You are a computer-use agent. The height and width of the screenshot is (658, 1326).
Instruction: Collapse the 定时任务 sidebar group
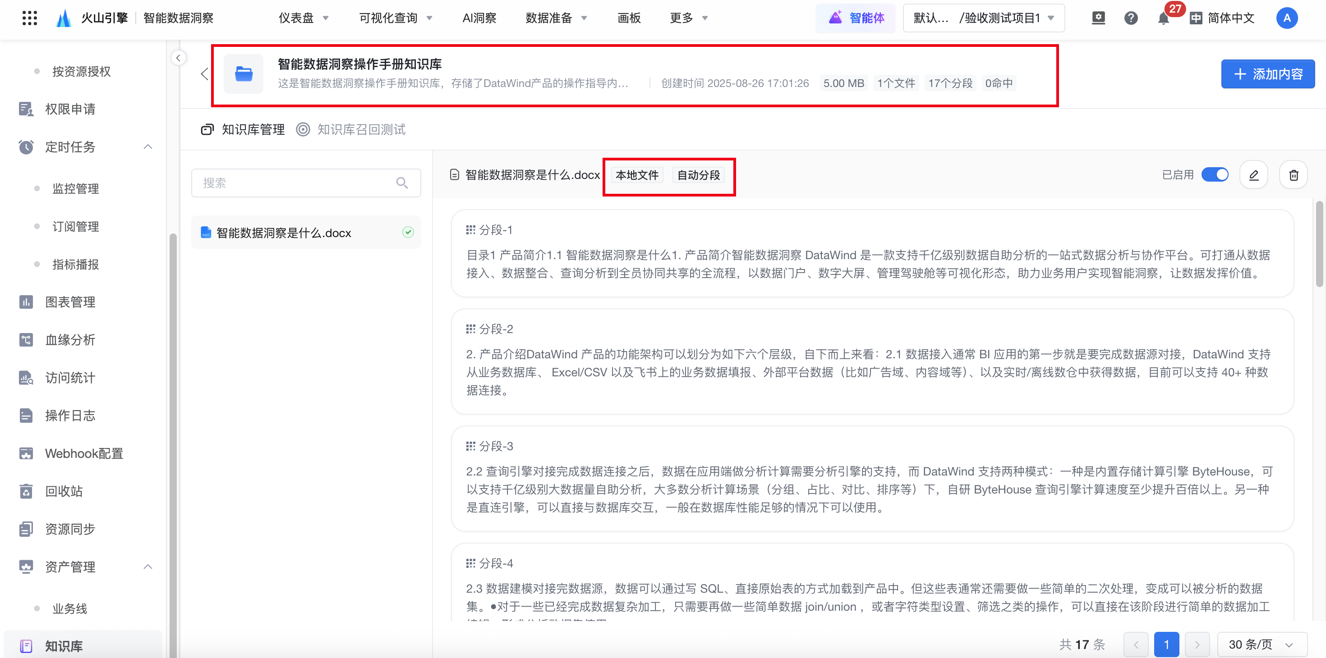click(x=148, y=147)
